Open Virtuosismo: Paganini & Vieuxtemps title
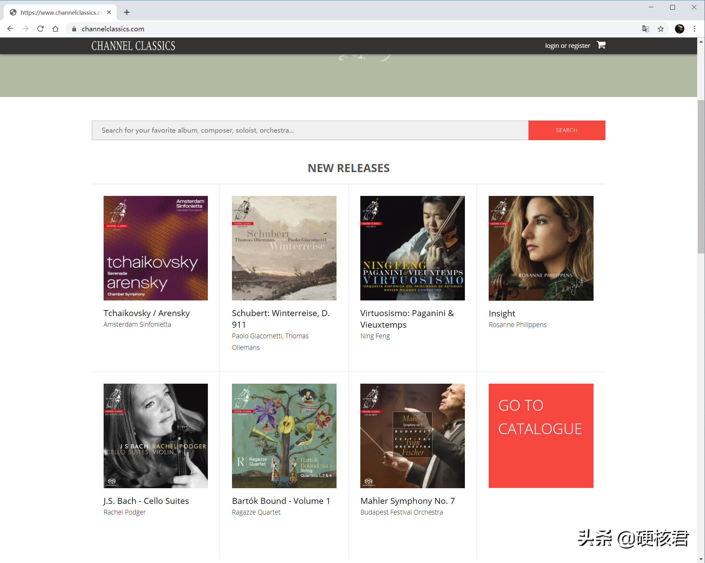 coord(407,319)
